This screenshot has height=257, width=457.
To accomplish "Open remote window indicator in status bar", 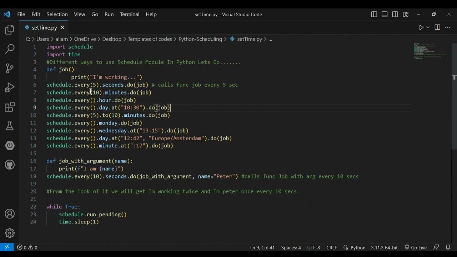I will (x=7, y=247).
